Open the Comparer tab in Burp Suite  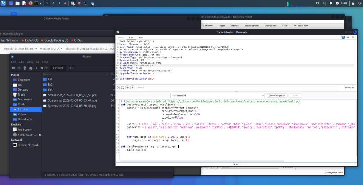(208, 26)
